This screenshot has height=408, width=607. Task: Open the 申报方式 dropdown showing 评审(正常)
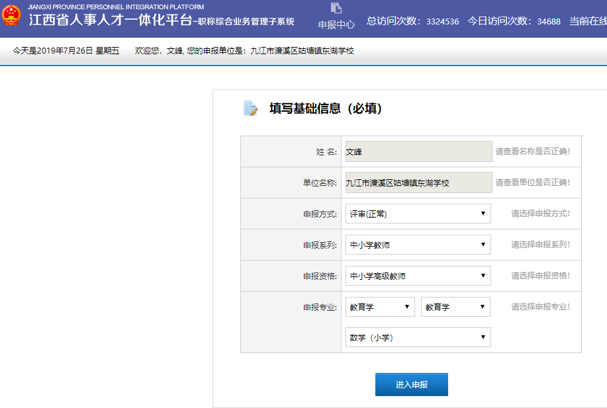(x=418, y=214)
